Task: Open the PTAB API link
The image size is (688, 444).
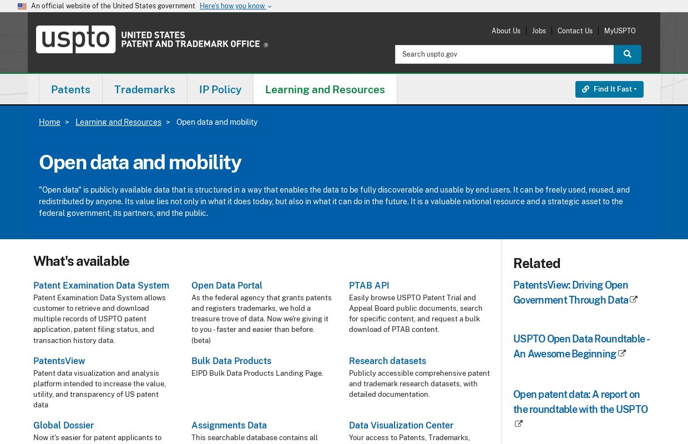Action: tap(369, 285)
